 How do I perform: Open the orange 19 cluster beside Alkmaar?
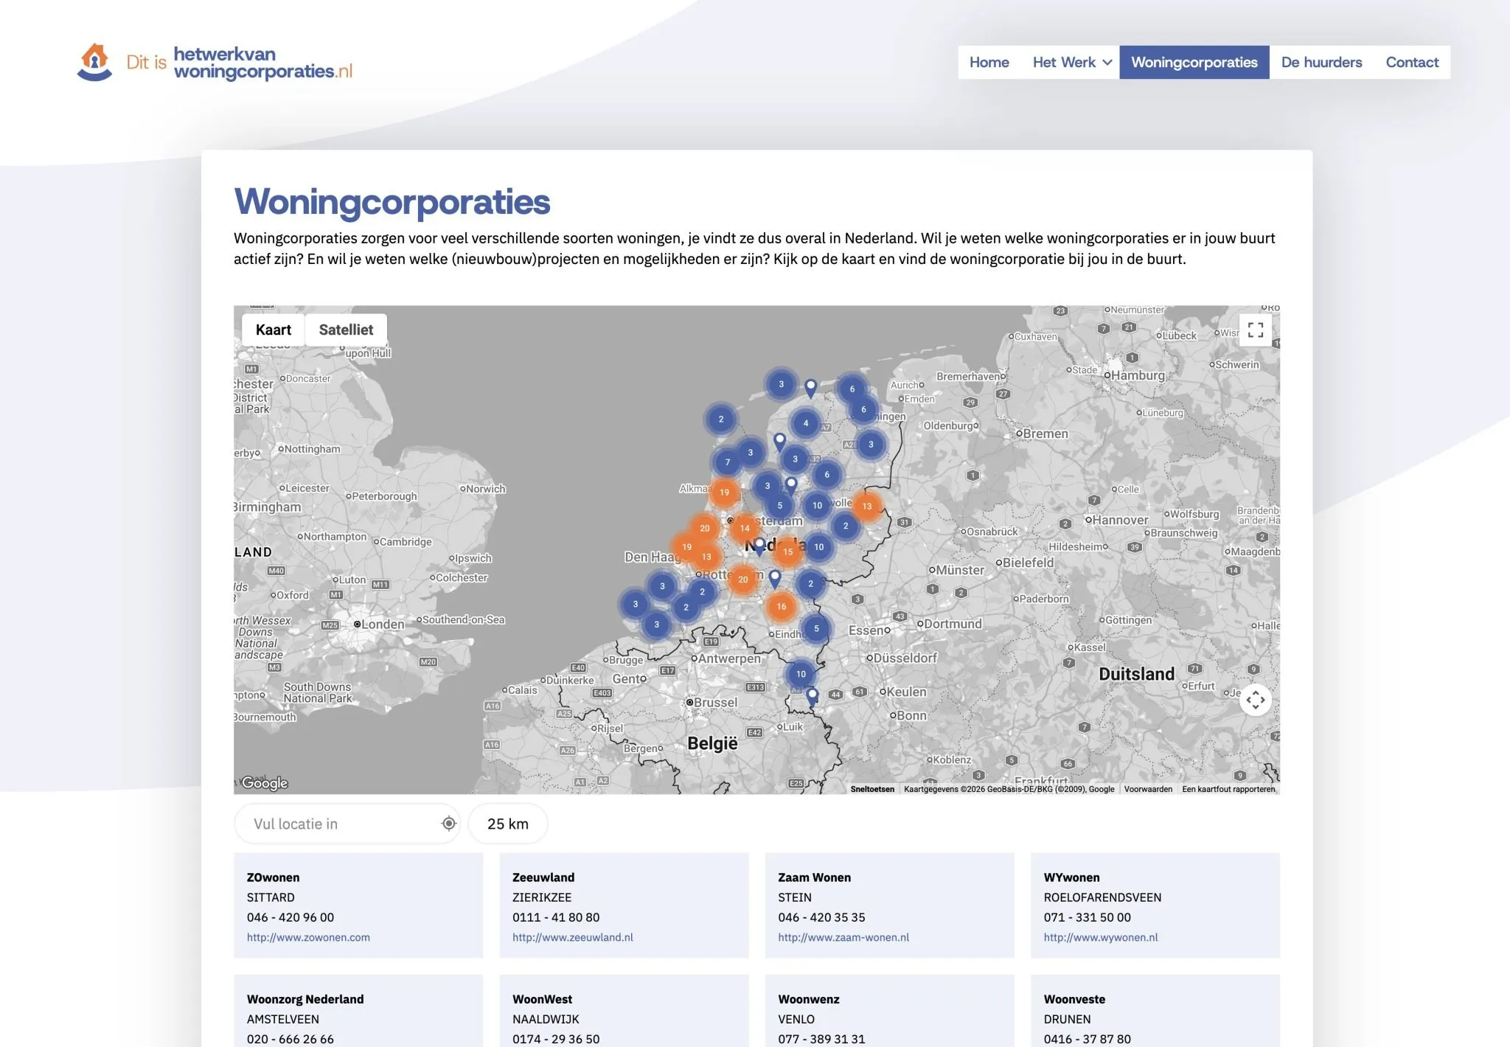(x=725, y=492)
